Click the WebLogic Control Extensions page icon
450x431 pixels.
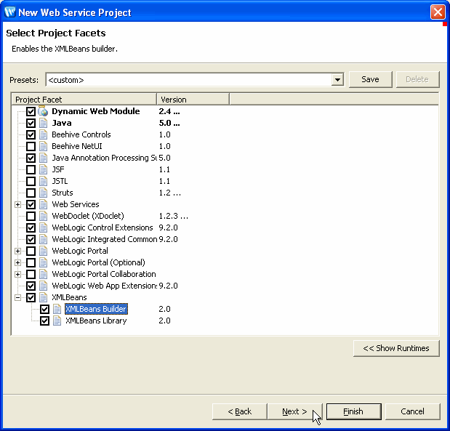44,227
